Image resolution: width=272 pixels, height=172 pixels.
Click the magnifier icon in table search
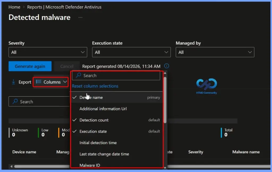point(15,101)
